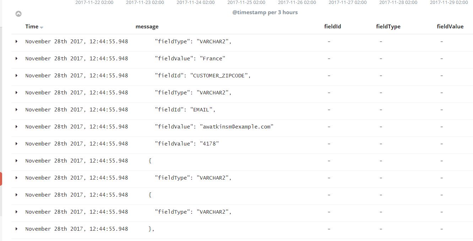The height and width of the screenshot is (241, 473).
Task: Click the CUSTOMER_ZIPCODE message text
Action: pos(219,76)
